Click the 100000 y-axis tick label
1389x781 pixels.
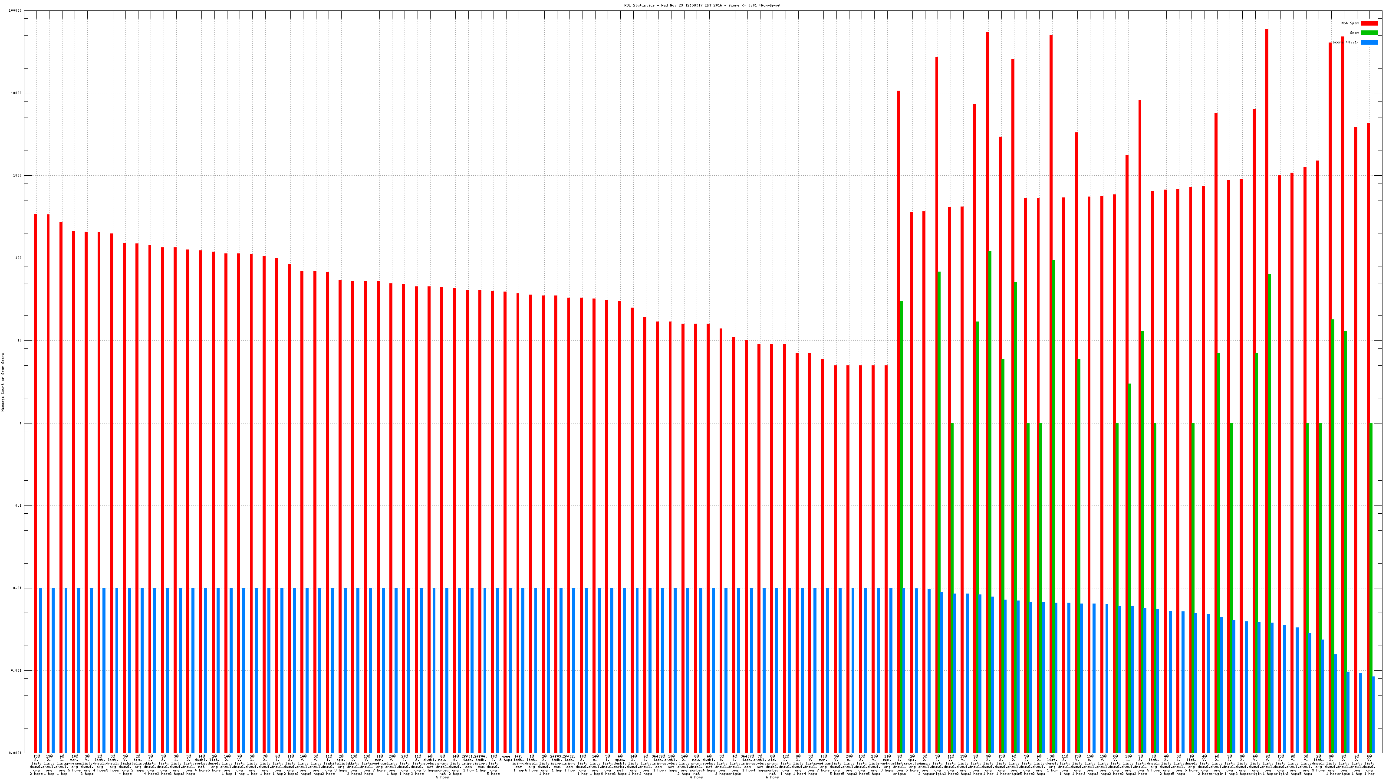click(x=16, y=11)
